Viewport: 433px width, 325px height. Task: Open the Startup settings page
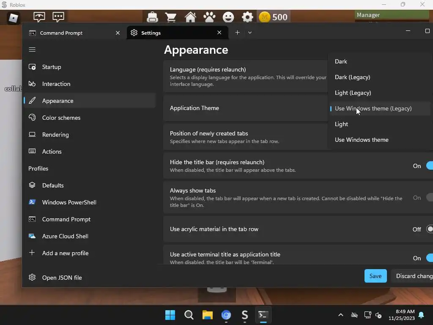[90, 67]
